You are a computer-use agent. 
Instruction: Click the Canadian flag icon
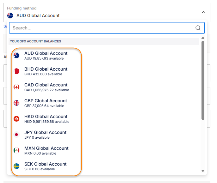pos(16,87)
